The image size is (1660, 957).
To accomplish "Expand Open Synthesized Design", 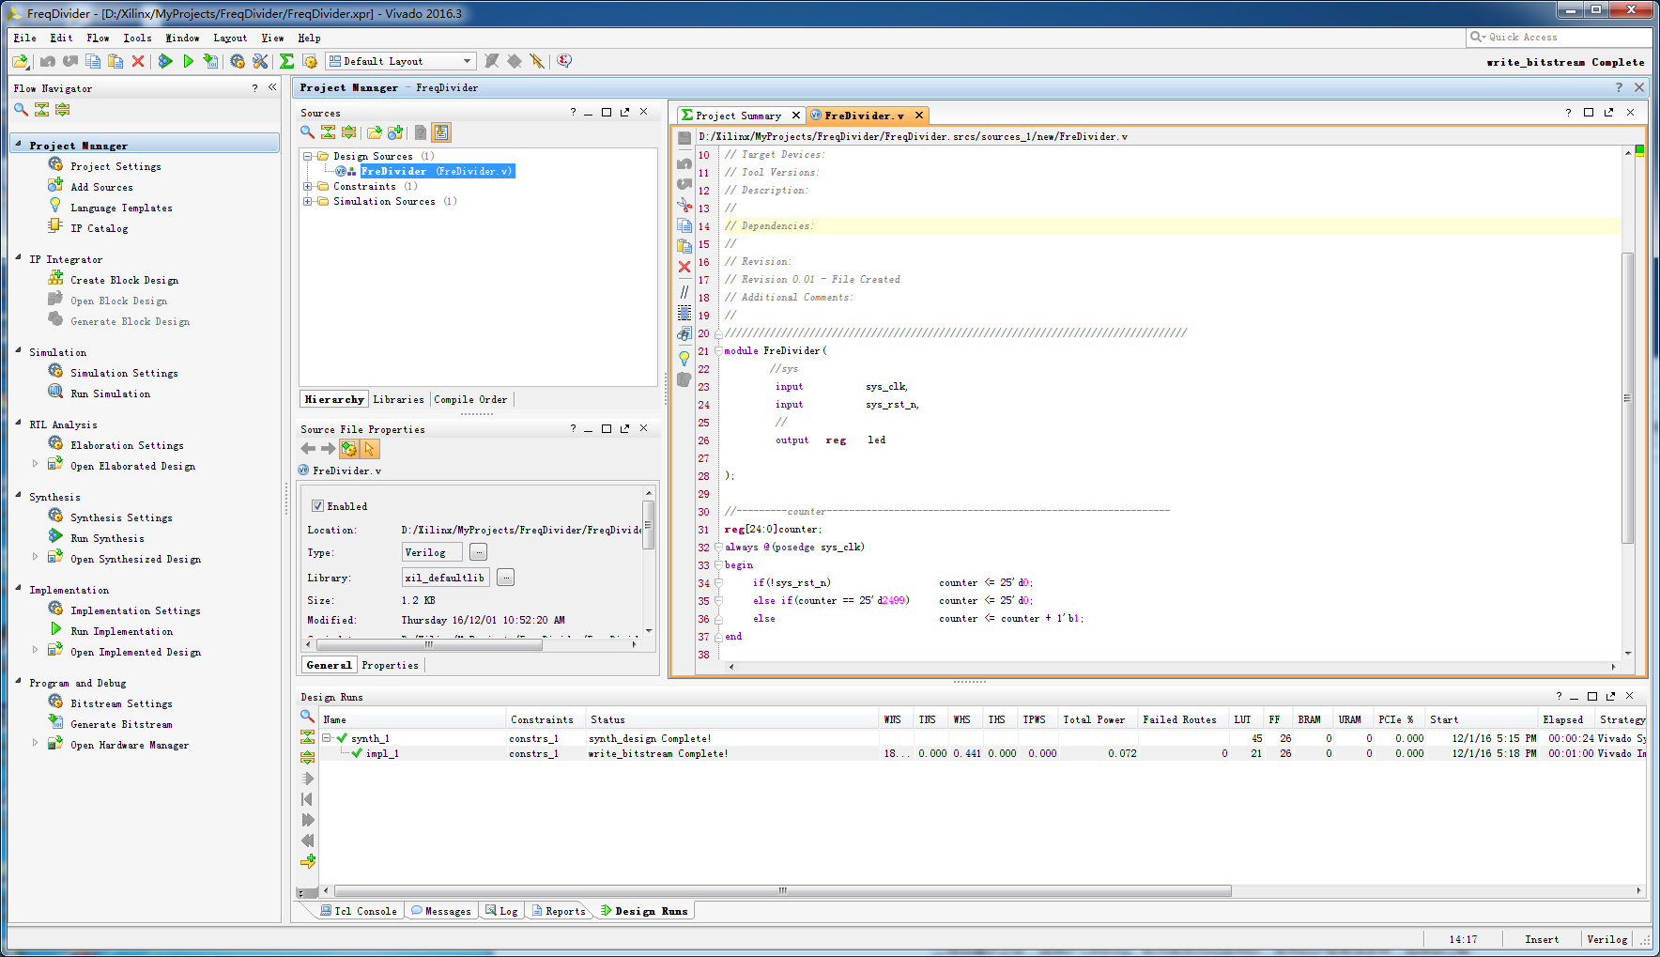I will pyautogui.click(x=36, y=556).
